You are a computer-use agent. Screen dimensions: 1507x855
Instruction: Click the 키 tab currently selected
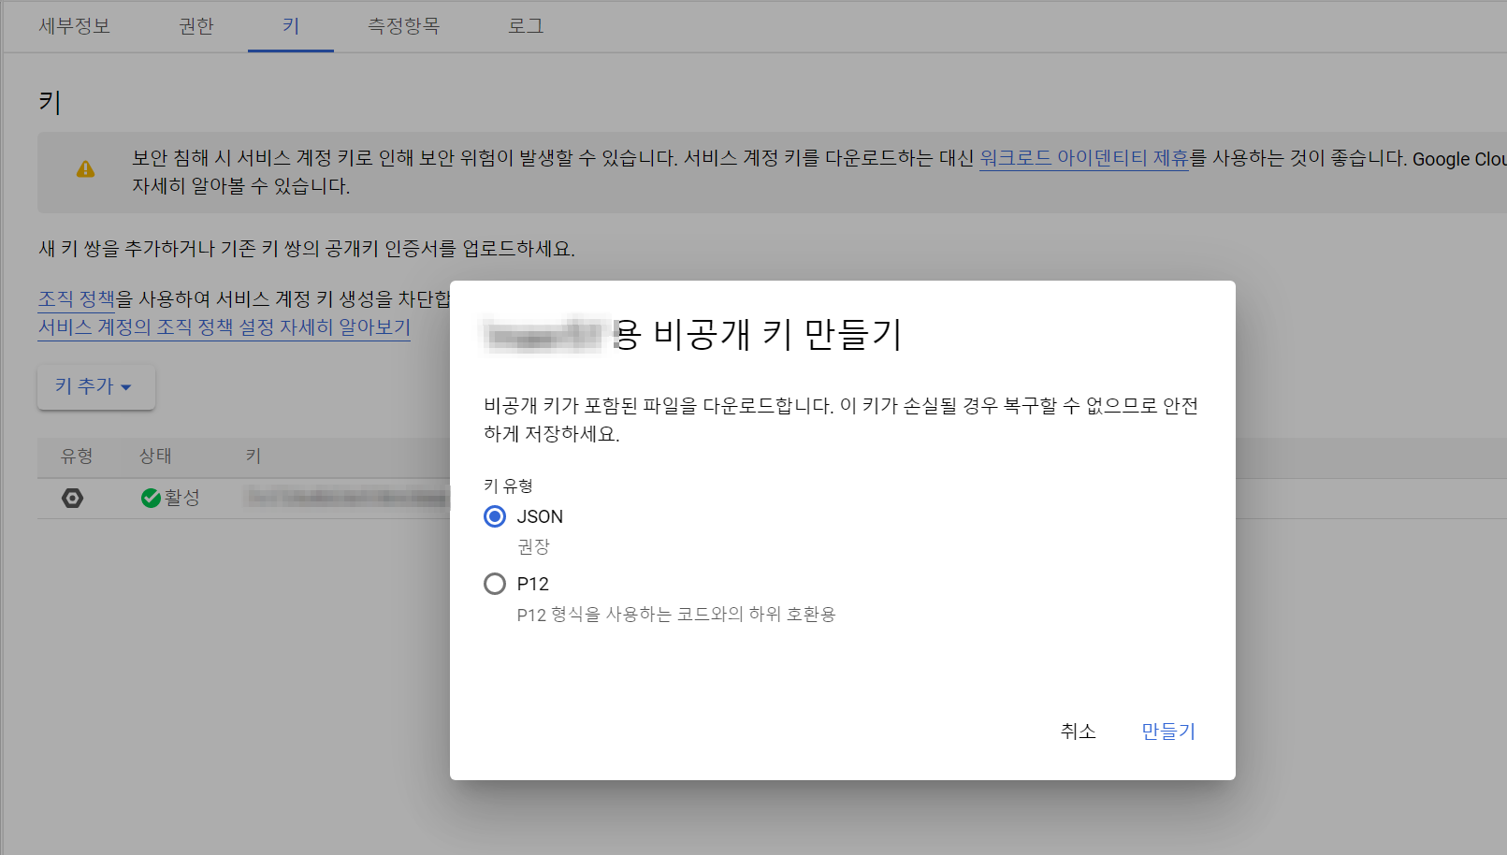[x=290, y=26]
